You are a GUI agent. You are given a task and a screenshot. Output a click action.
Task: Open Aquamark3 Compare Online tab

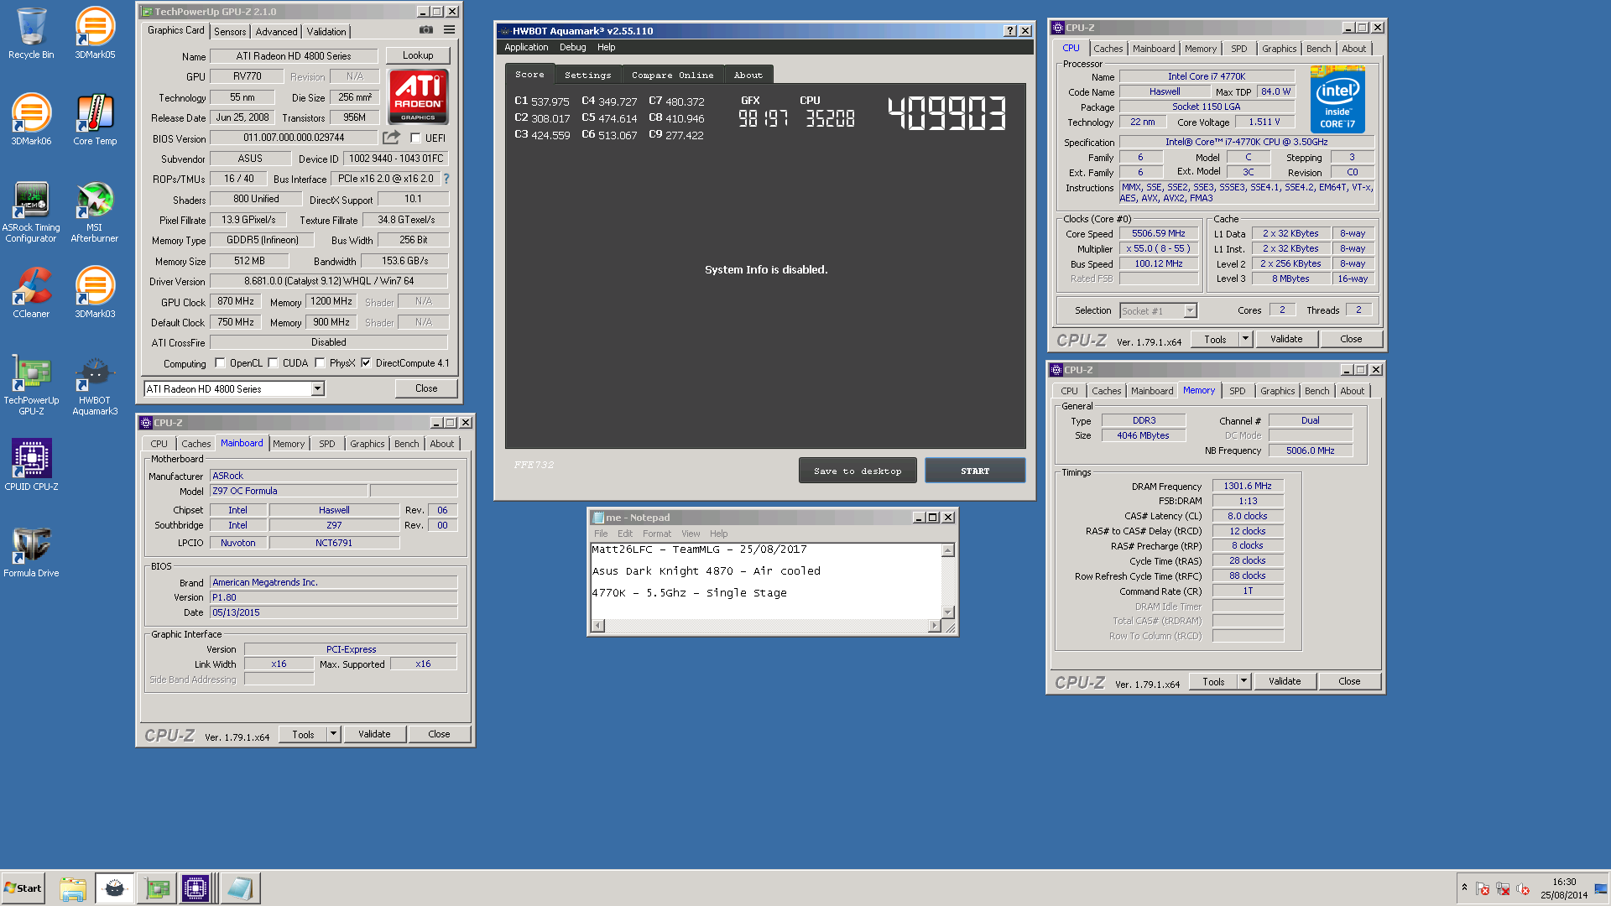[672, 75]
